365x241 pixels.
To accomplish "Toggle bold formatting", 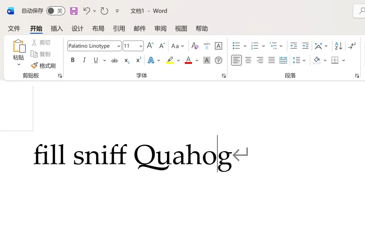I will coord(73,60).
